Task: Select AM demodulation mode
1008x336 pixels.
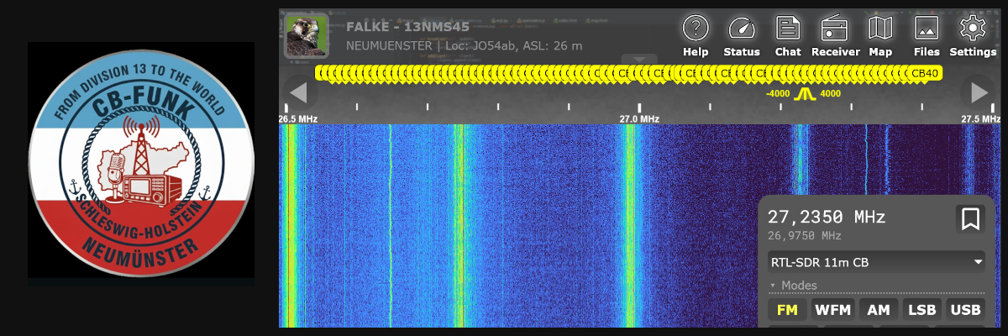Action: point(878,310)
